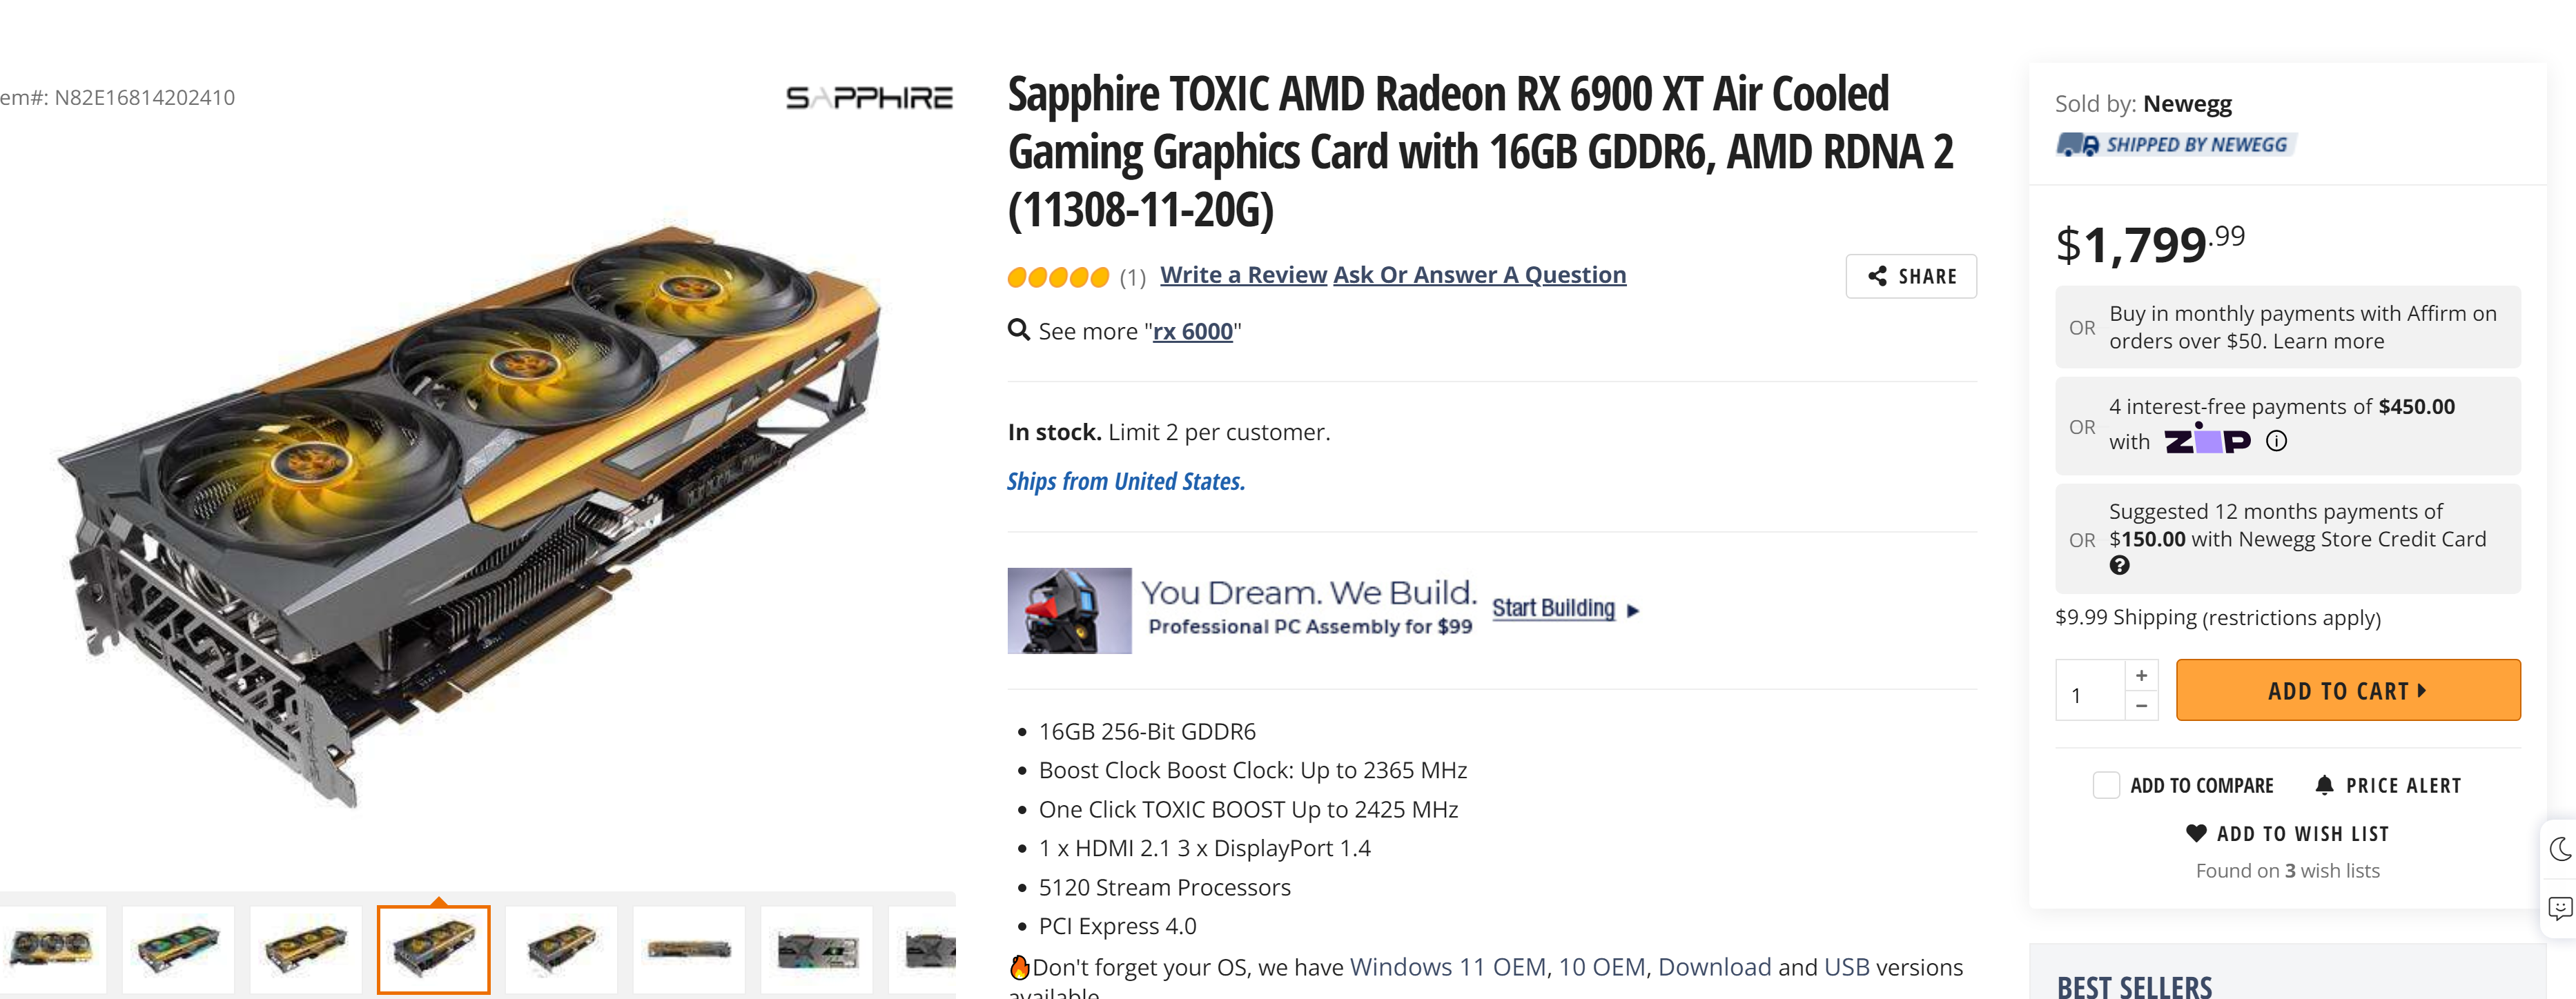Click the Price Alert bell icon
The height and width of the screenshot is (999, 2576).
click(2325, 786)
